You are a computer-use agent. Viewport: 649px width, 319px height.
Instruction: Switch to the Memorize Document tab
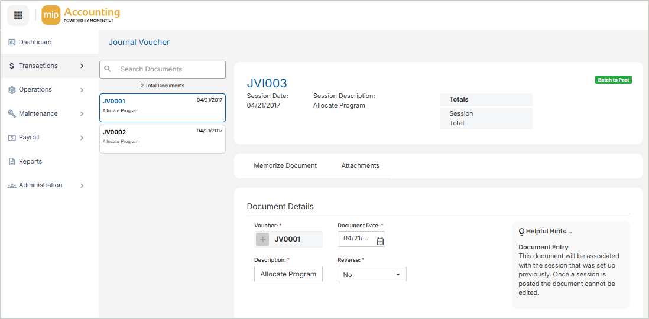[285, 166]
